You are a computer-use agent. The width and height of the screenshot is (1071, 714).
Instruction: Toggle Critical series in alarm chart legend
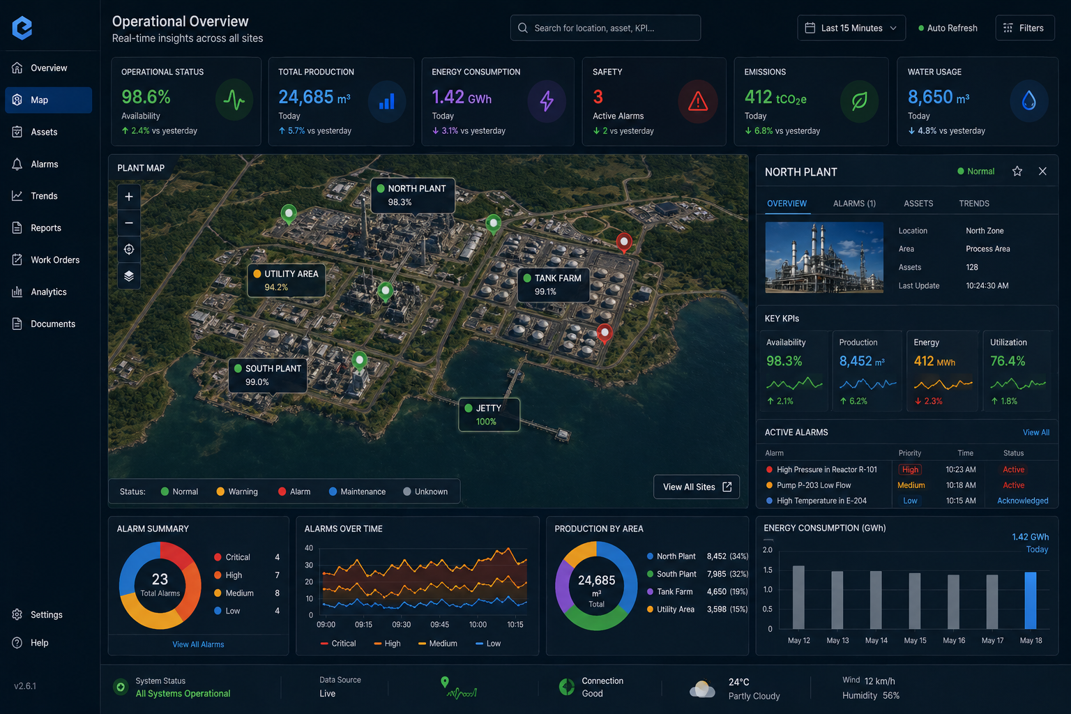[337, 644]
